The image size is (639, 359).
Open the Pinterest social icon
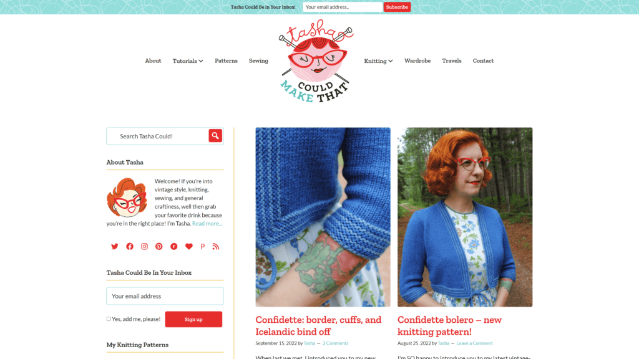coord(159,246)
